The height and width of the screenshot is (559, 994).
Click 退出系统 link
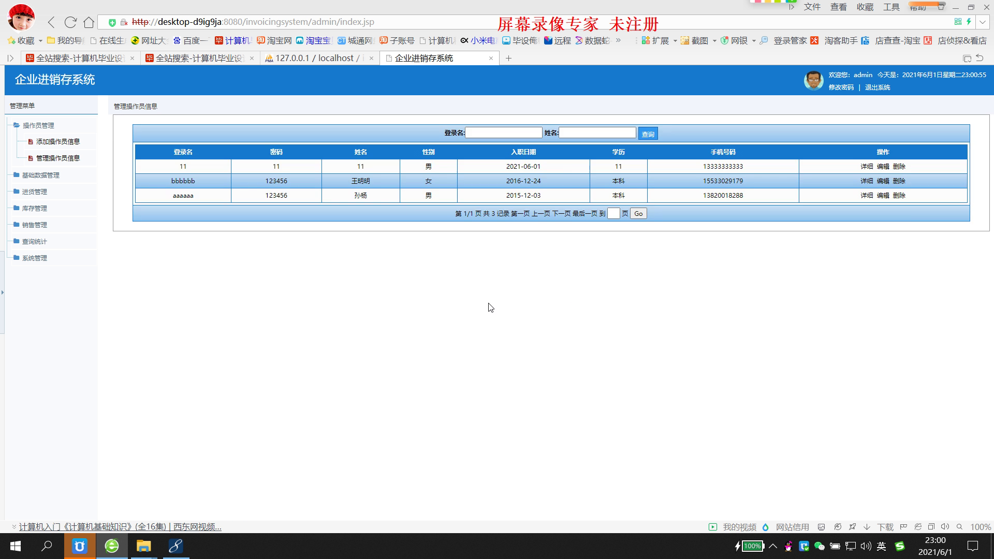[878, 87]
